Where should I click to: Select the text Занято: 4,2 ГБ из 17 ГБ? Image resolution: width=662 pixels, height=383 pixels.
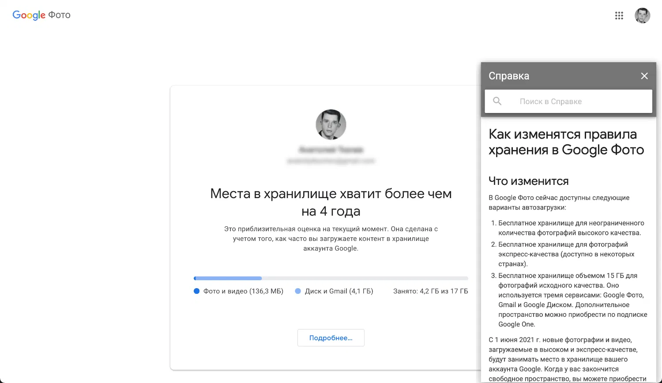click(x=431, y=291)
